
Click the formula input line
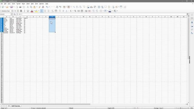[104, 14]
